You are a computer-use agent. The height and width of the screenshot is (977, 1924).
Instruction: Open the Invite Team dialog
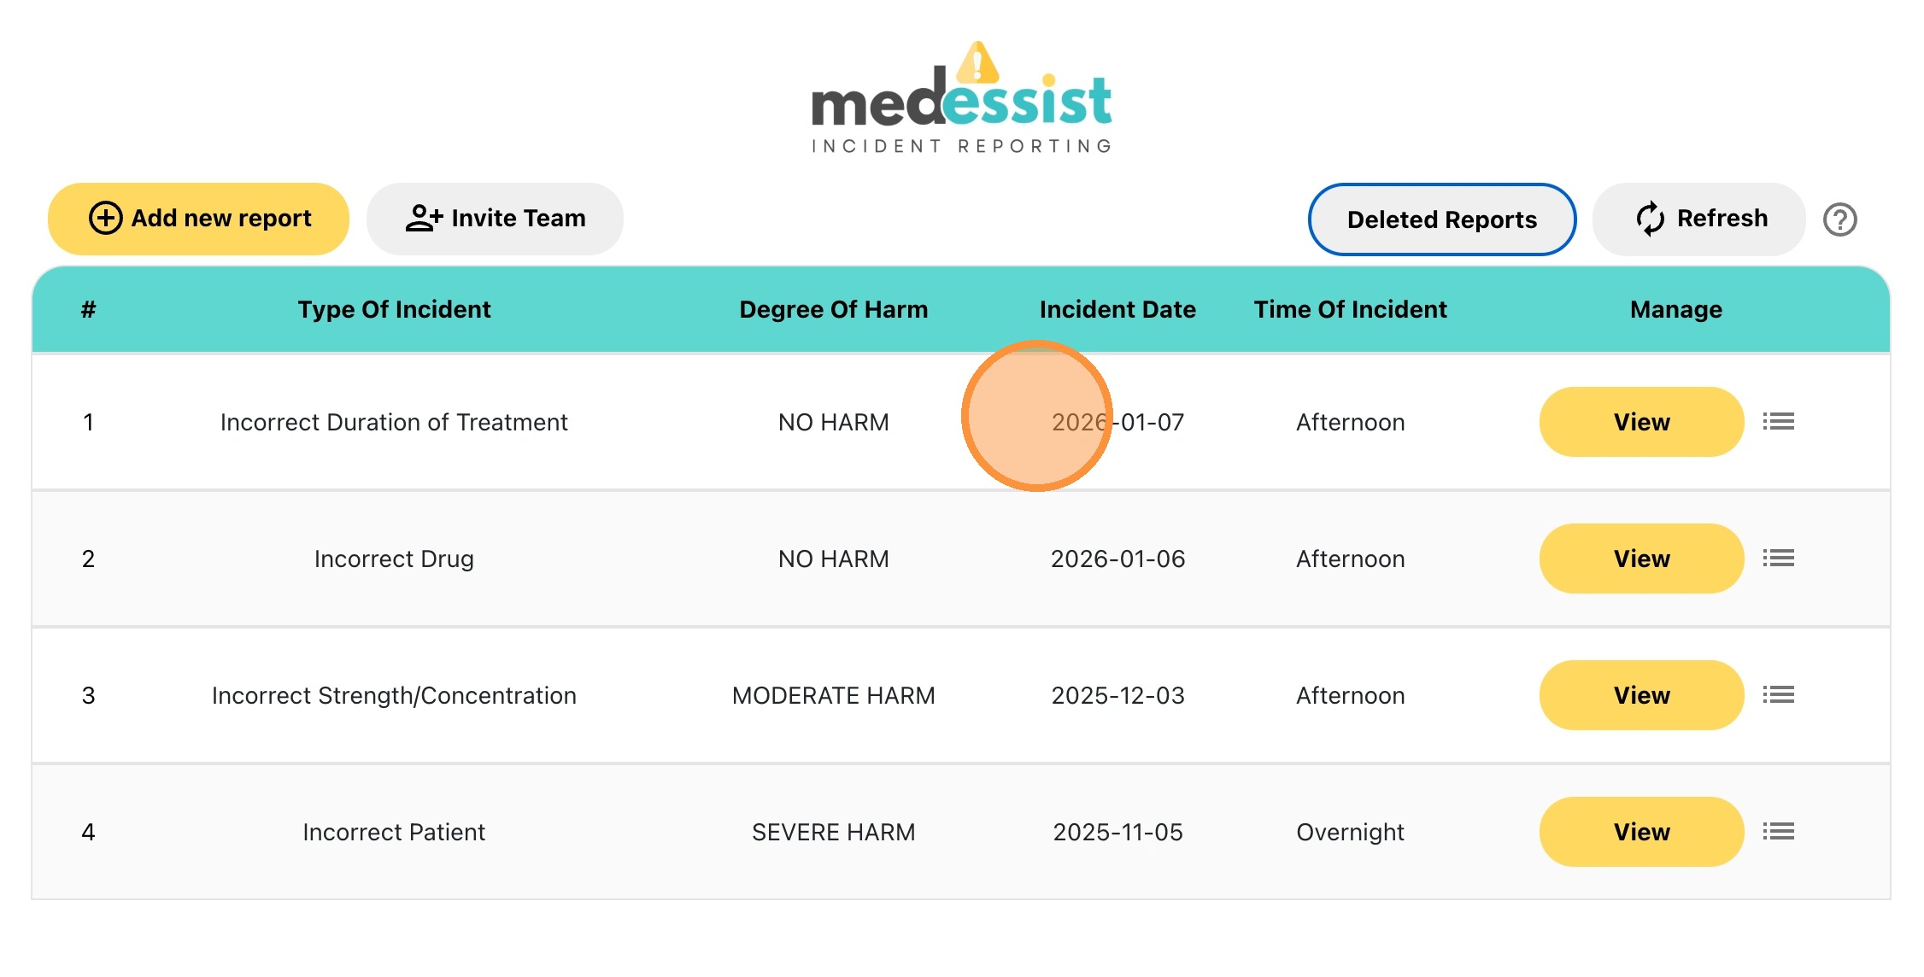click(495, 219)
